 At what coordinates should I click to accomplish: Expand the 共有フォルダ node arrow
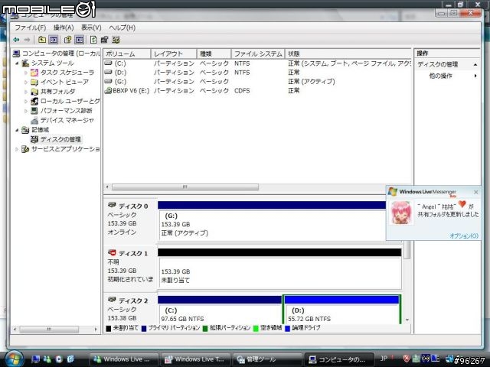coord(26,92)
